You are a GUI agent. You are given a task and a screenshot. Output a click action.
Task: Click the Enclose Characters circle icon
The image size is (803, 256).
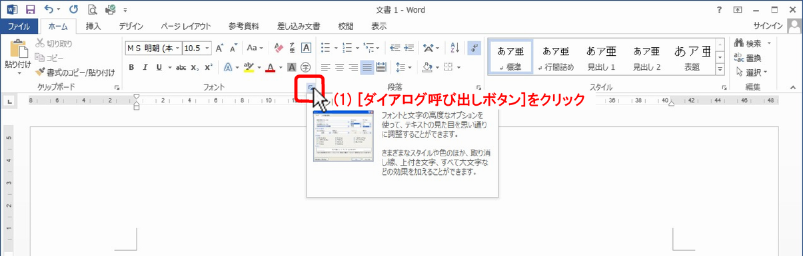(306, 67)
